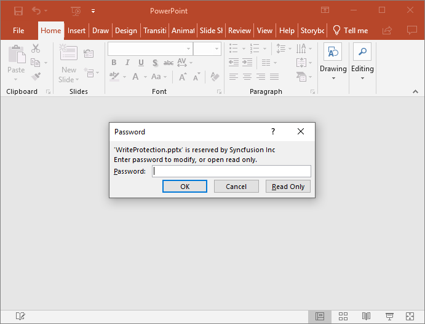Open the font name dropdown
The height and width of the screenshot is (324, 425).
point(150,48)
